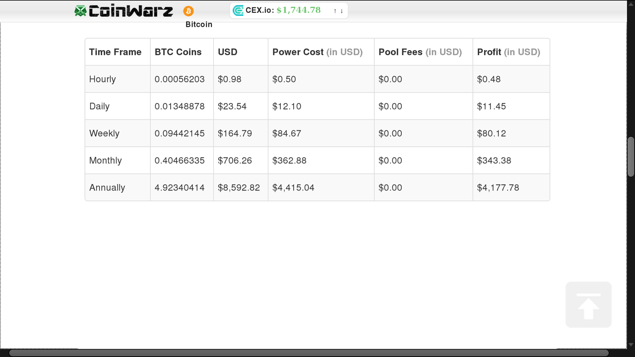
Task: Click the Hourly row pool fees $0.00
Action: click(x=390, y=79)
